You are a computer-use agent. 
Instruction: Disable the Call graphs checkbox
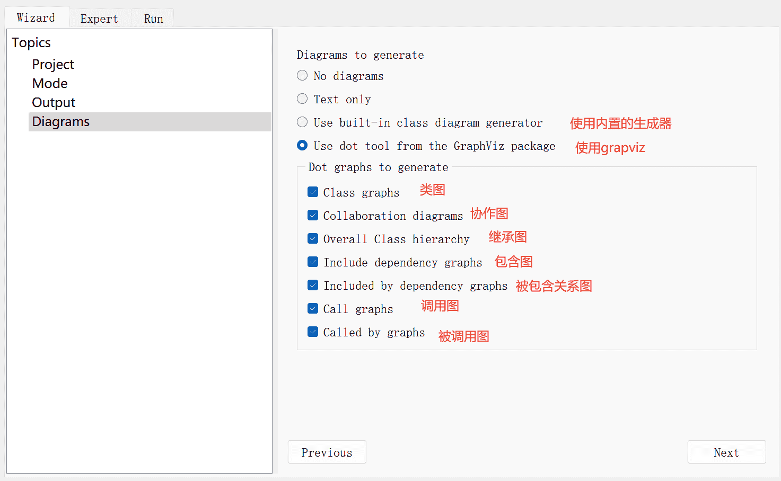(313, 308)
